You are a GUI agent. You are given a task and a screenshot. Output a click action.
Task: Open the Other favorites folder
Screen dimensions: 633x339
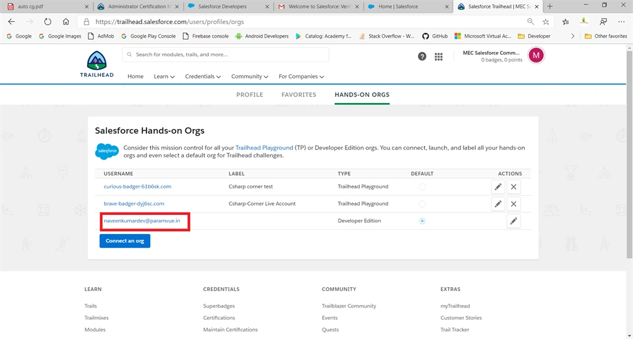606,36
